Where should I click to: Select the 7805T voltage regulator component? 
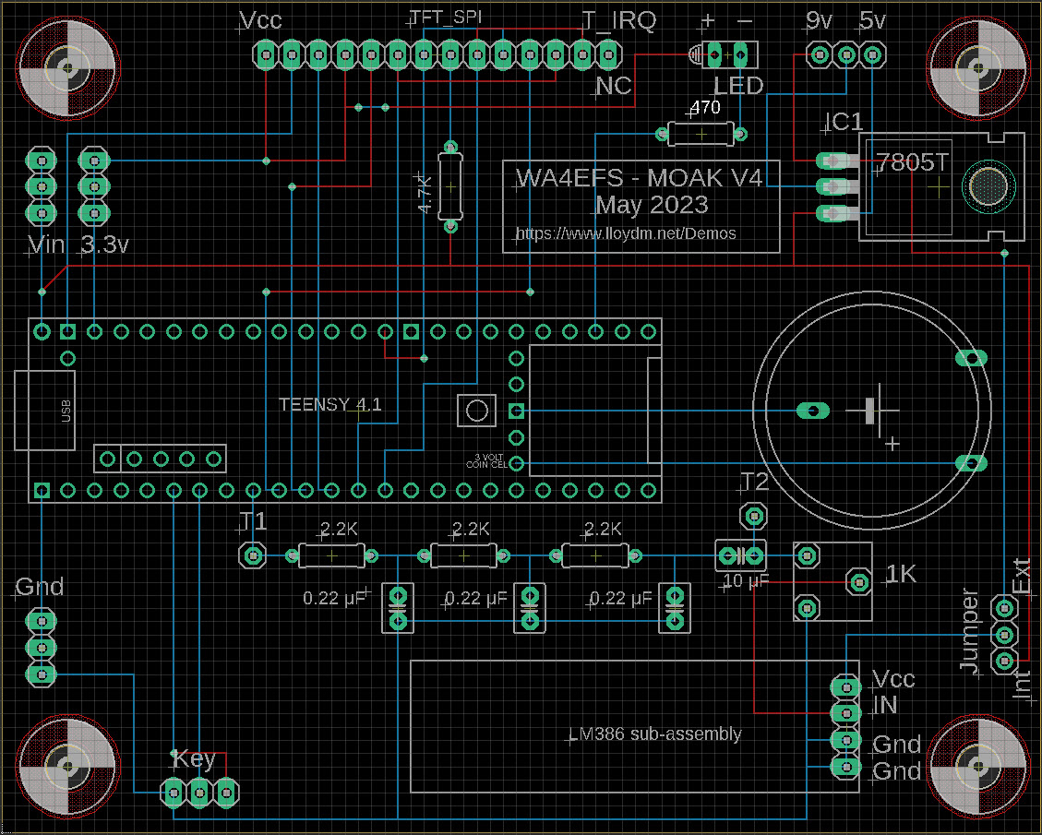coord(941,186)
